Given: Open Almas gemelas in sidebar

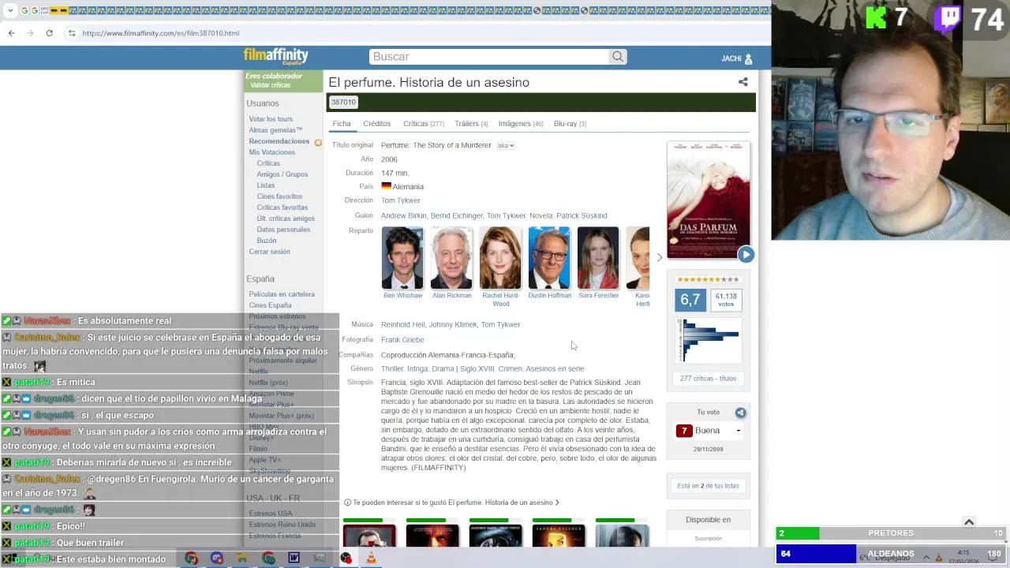Looking at the screenshot, I should [x=275, y=130].
